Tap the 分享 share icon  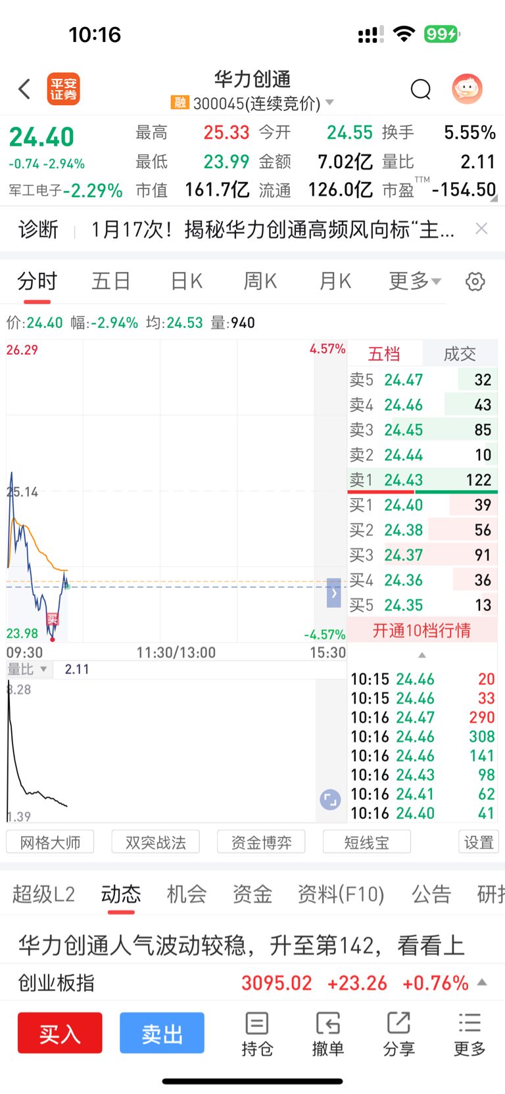tap(399, 1034)
